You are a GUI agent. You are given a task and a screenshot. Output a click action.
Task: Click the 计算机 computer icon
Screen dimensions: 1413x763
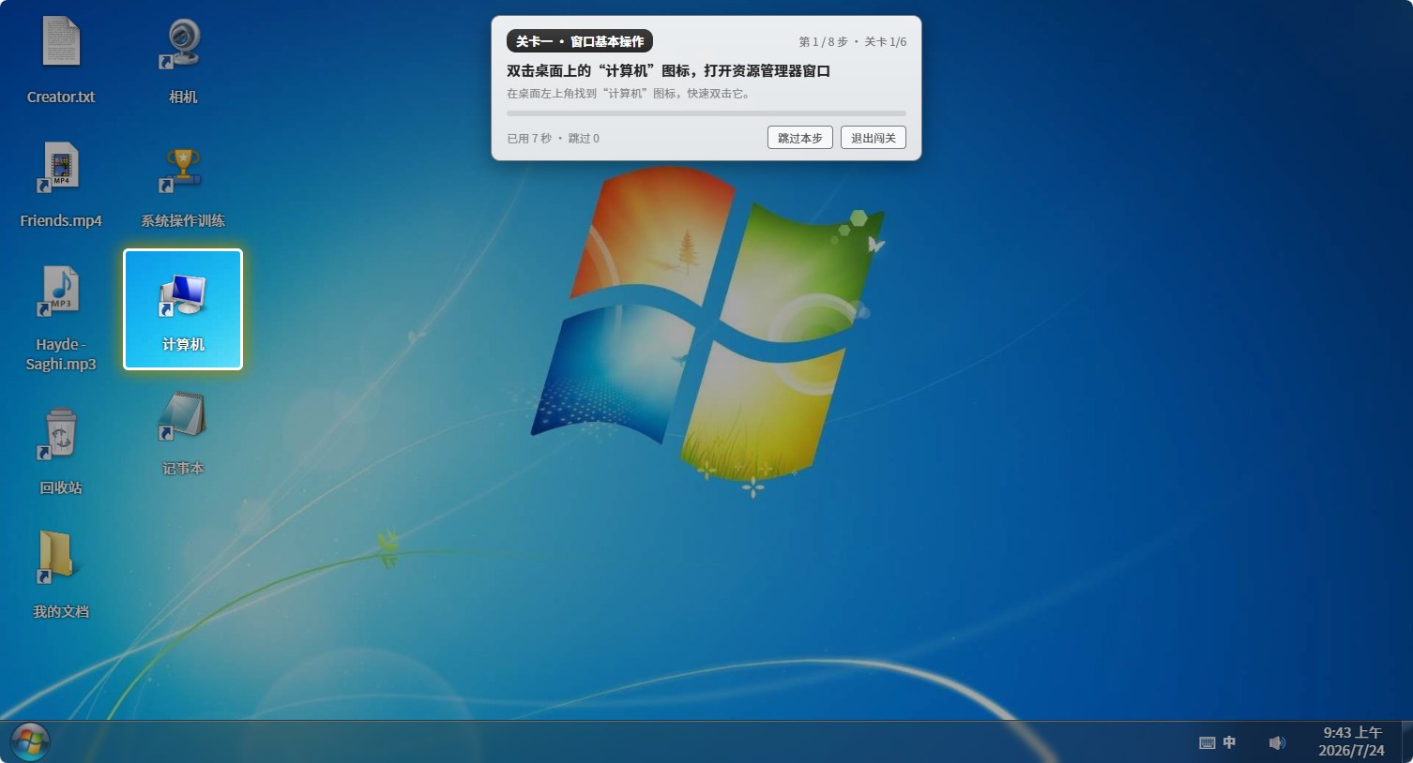click(183, 309)
